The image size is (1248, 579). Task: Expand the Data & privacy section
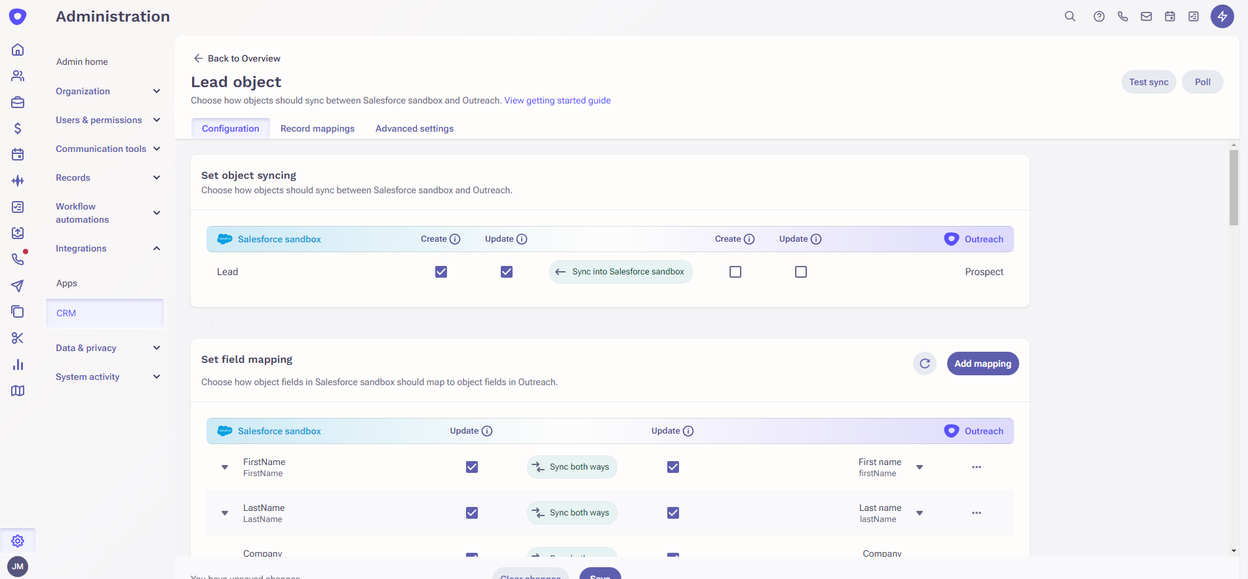point(108,348)
